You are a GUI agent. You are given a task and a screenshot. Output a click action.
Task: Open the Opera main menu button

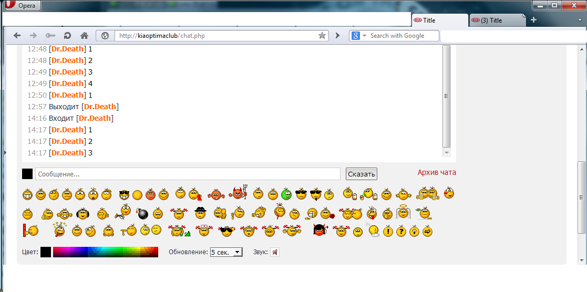point(23,6)
